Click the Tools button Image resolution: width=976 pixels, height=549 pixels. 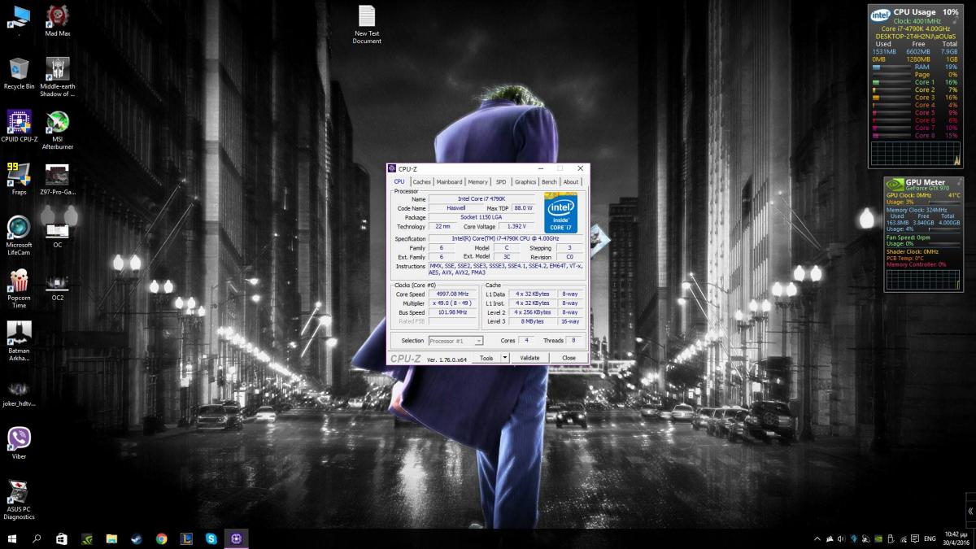tap(486, 358)
